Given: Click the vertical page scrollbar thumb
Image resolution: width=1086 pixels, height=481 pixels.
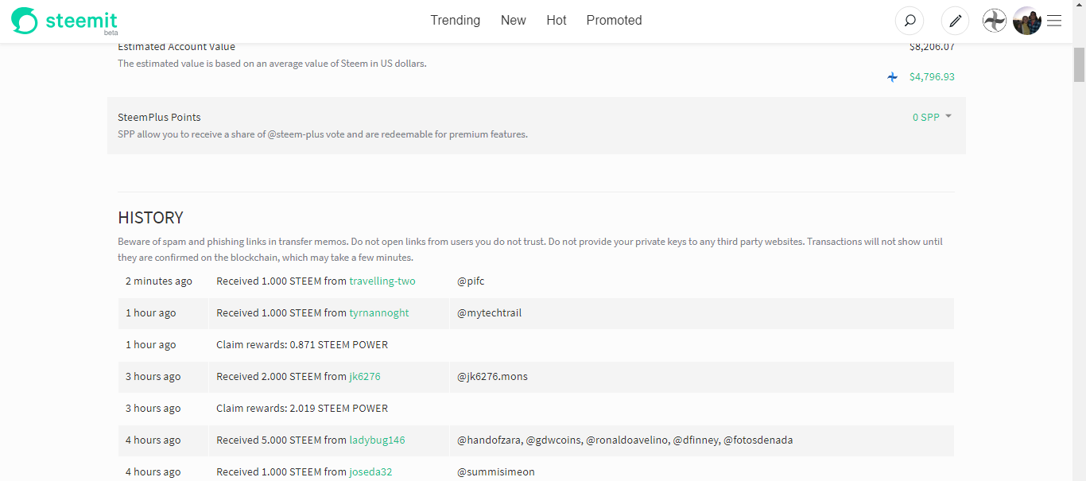Looking at the screenshot, I should (x=1079, y=64).
